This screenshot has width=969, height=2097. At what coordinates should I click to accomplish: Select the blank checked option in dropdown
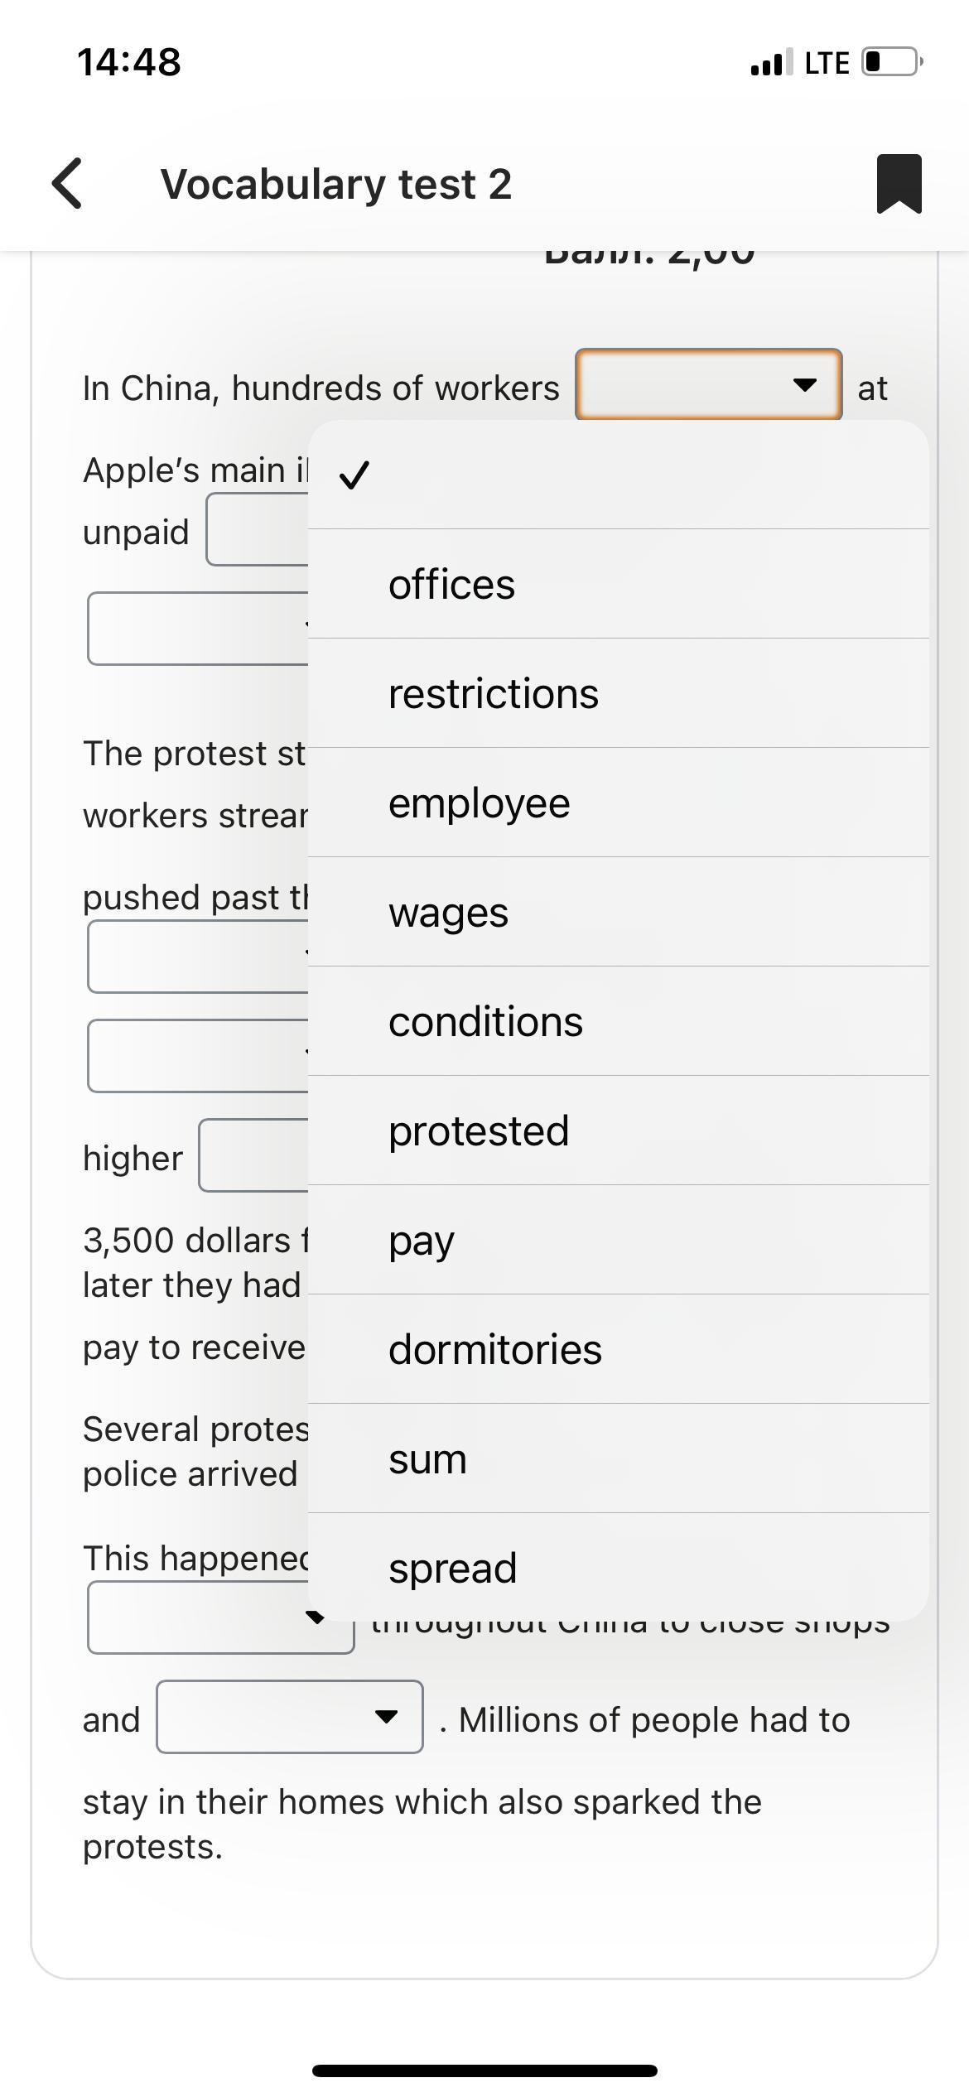click(x=618, y=475)
